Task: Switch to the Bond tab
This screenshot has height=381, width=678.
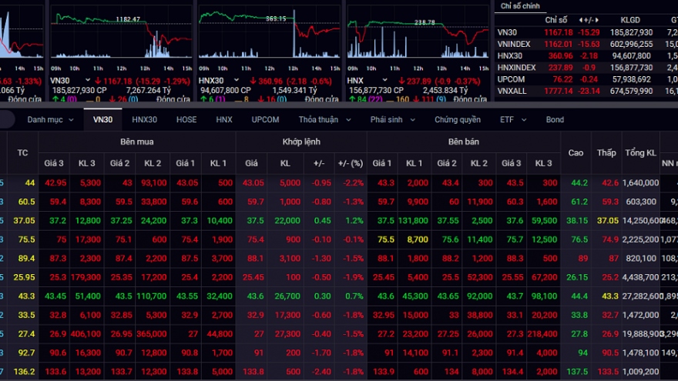Action: pos(555,120)
